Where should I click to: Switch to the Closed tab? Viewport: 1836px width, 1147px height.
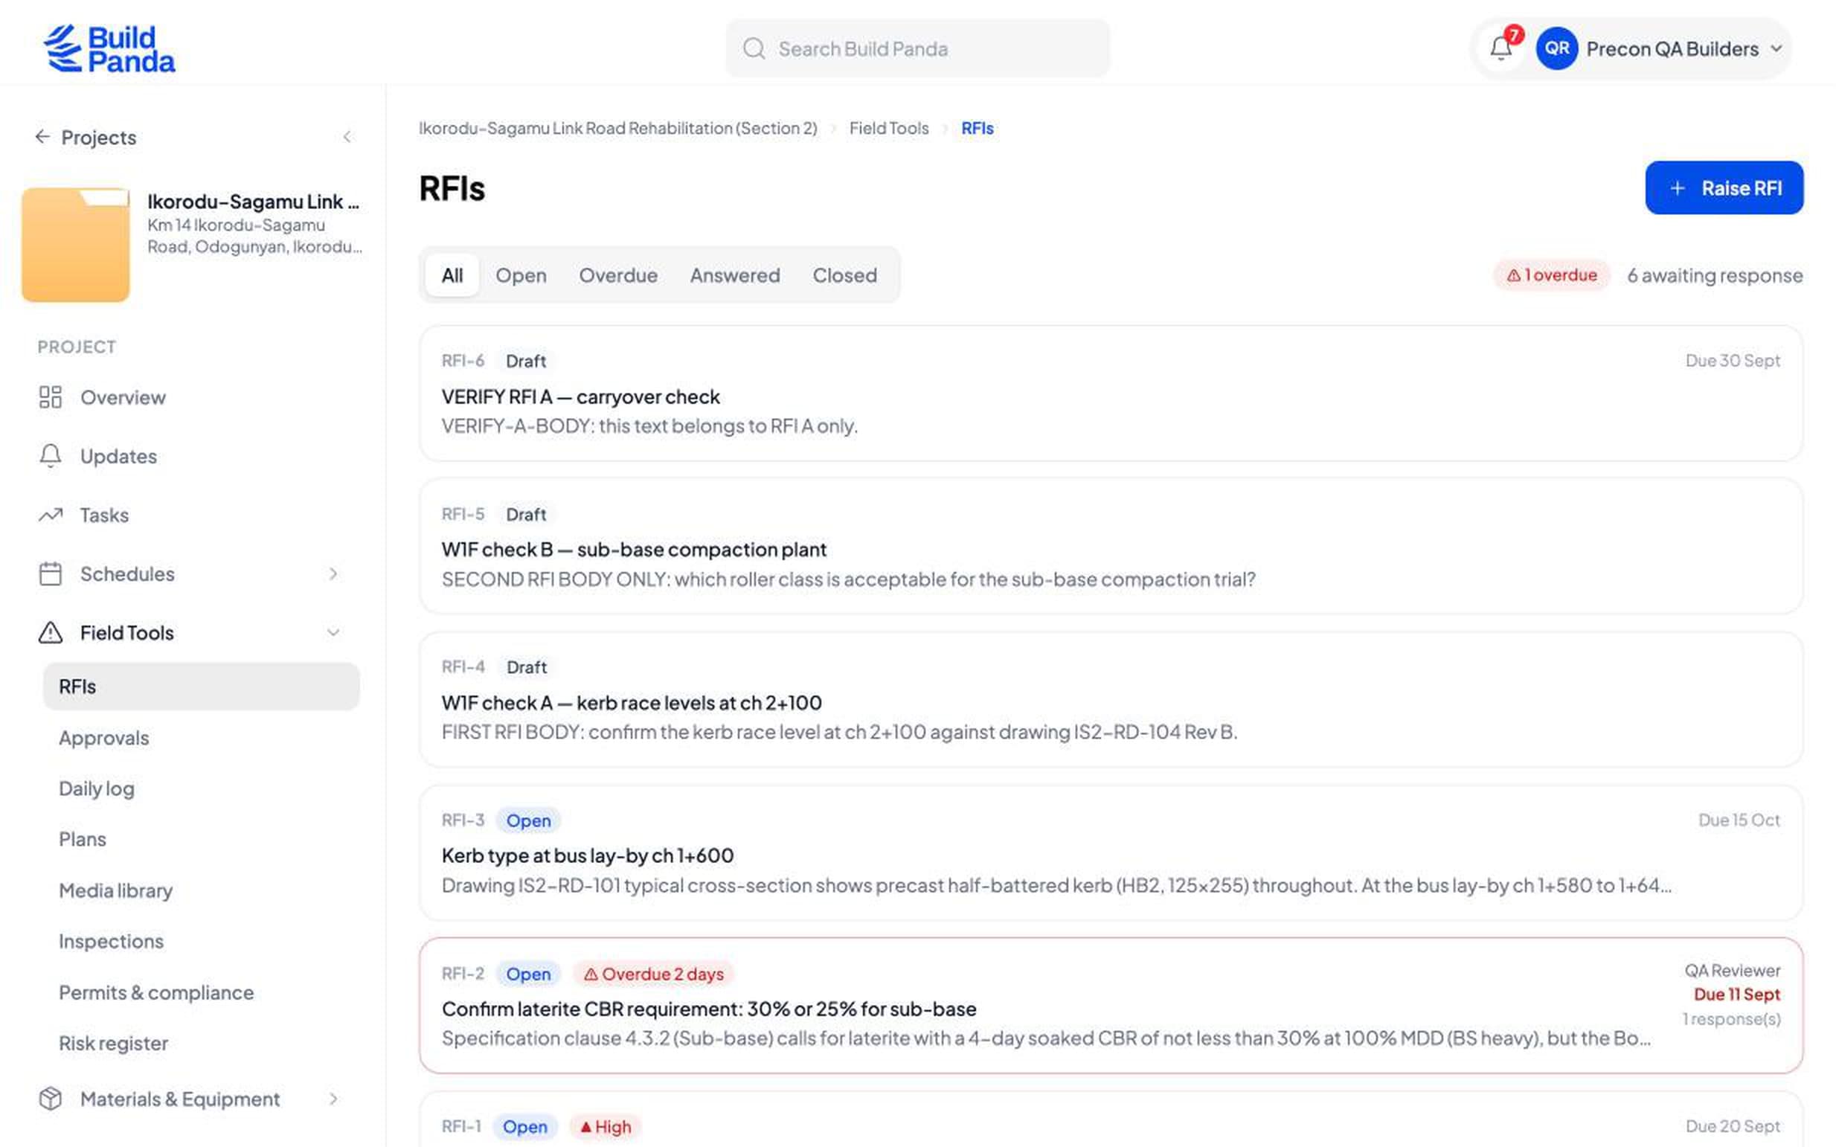(x=844, y=274)
